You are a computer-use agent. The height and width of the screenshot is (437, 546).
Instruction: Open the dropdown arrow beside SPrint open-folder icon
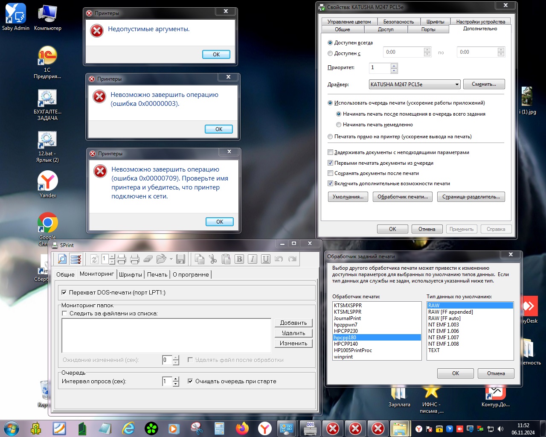click(171, 259)
